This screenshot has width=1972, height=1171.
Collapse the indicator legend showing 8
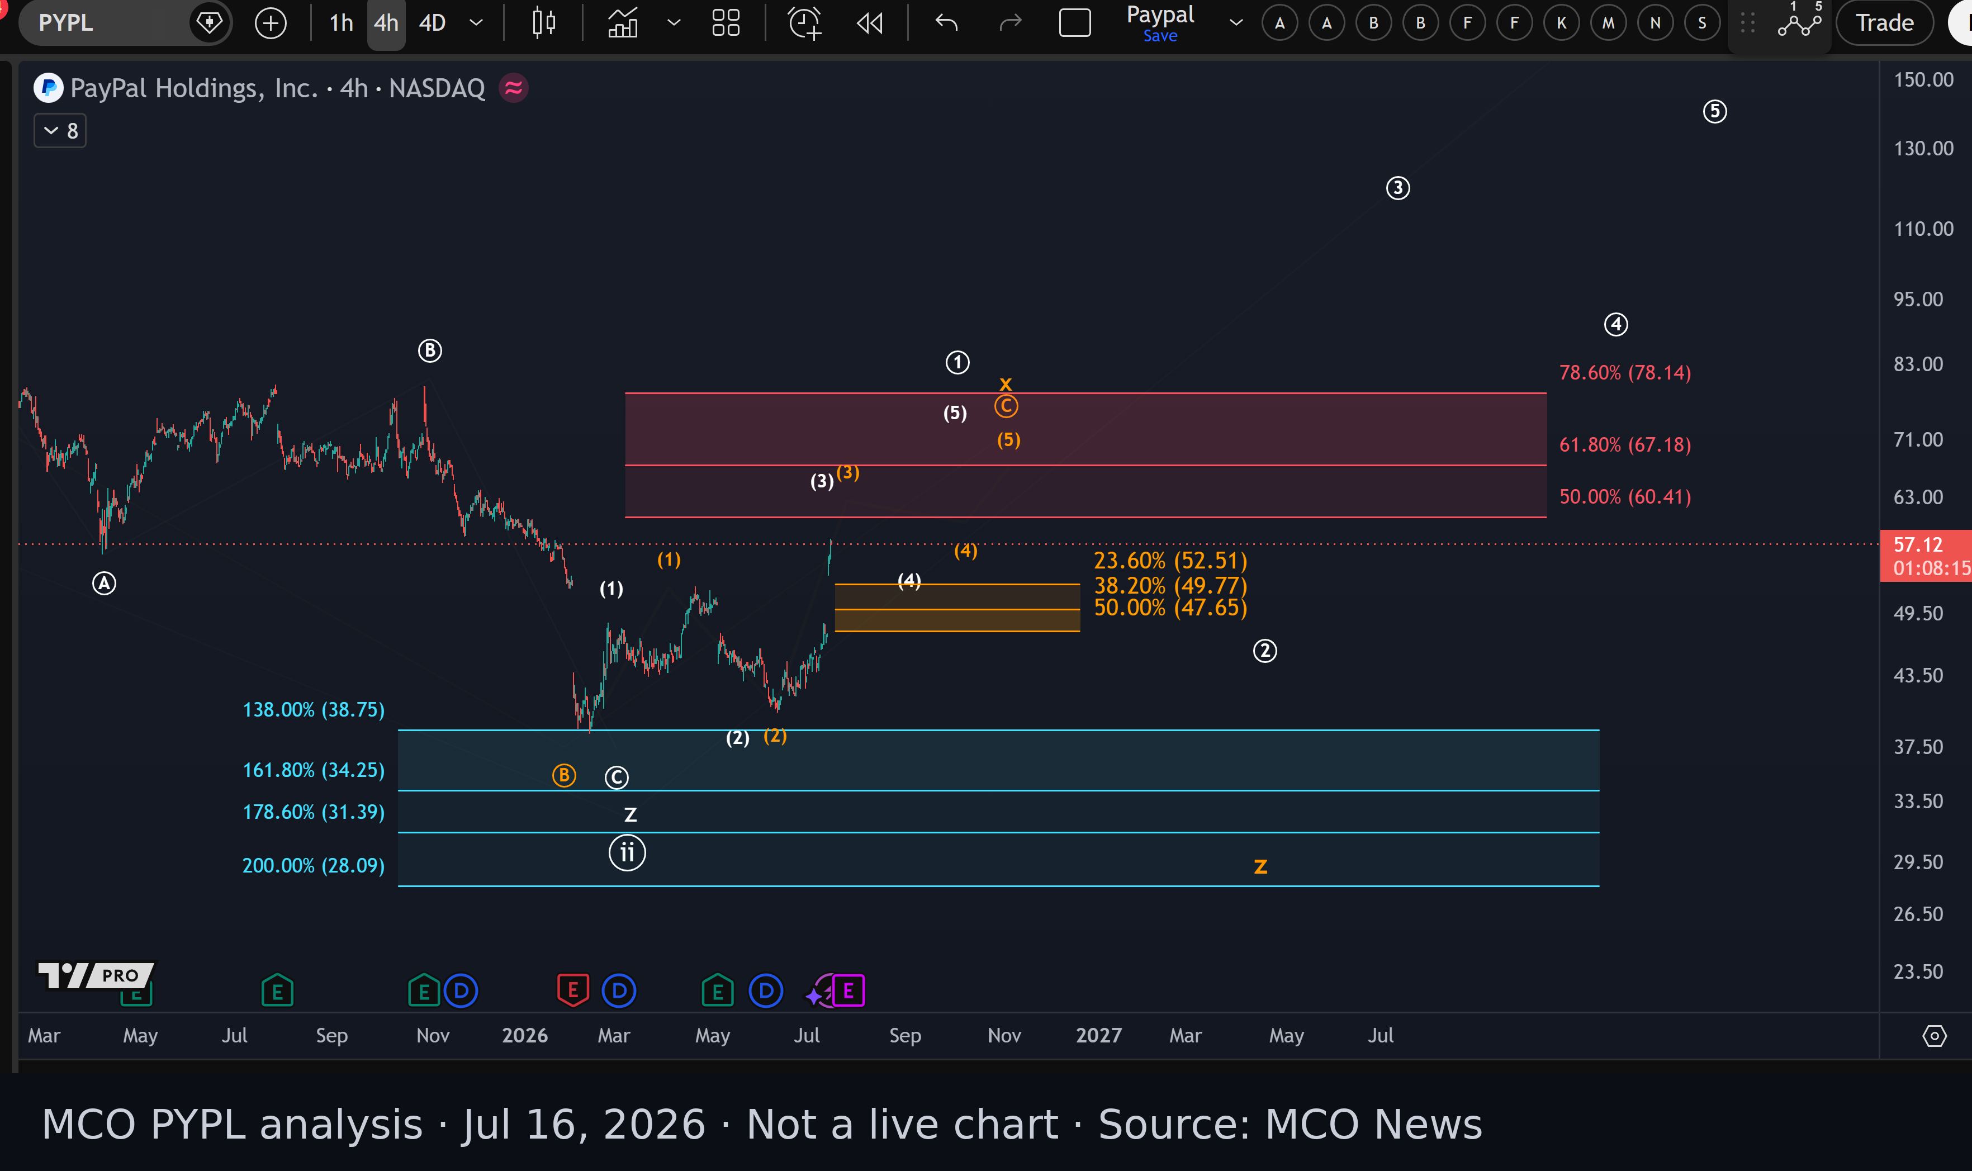(60, 130)
